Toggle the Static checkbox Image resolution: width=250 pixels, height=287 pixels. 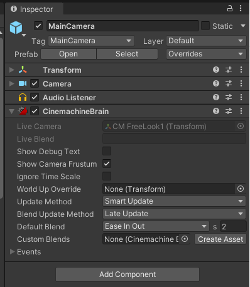coord(205,26)
